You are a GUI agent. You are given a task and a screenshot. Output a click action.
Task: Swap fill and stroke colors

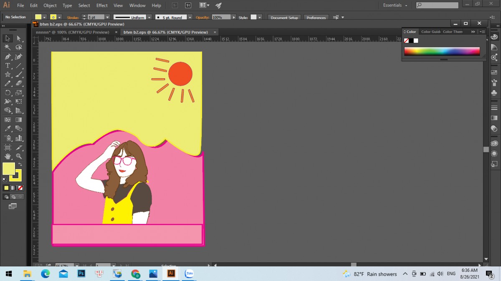click(x=20, y=165)
